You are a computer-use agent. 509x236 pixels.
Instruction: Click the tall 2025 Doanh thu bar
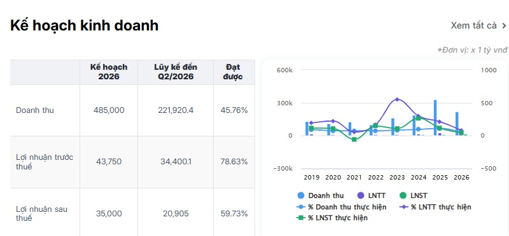click(x=435, y=117)
